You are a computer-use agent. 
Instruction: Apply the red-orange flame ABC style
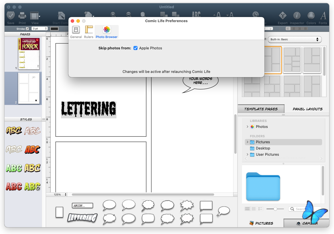pos(32,149)
